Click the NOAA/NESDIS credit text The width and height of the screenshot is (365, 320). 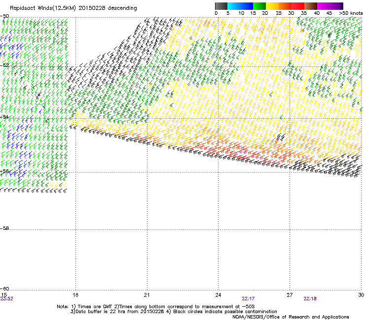point(291,317)
